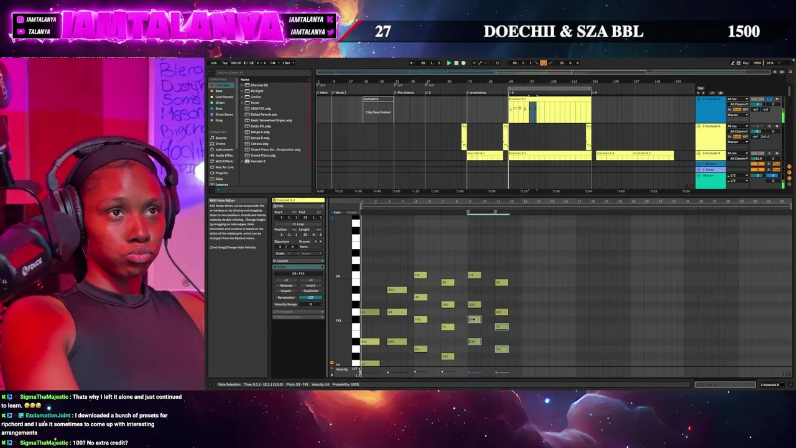Toggle the MIDI editor preview headphone icon
The height and width of the screenshot is (448, 796).
(332, 218)
